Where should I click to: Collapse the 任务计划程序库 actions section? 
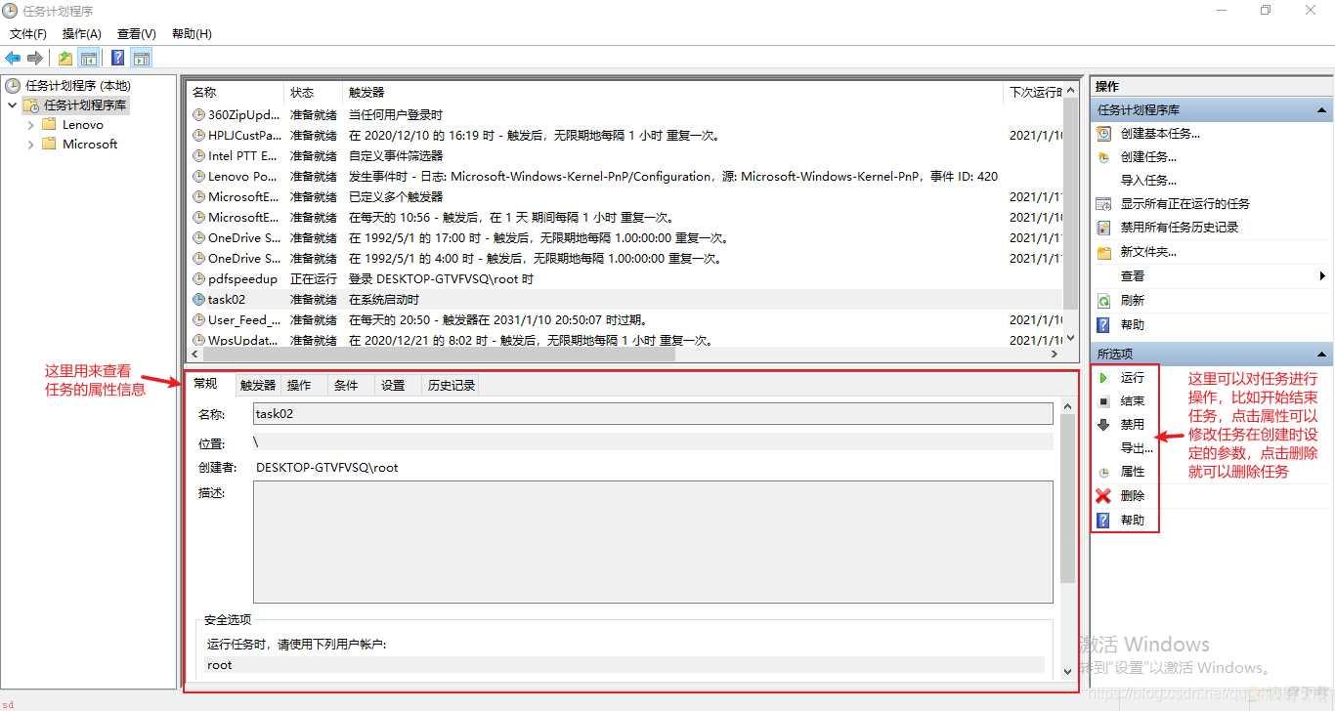1322,111
